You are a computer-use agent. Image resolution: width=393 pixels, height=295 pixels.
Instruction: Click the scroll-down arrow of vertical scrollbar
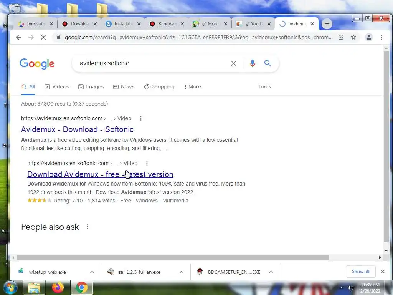point(386,250)
